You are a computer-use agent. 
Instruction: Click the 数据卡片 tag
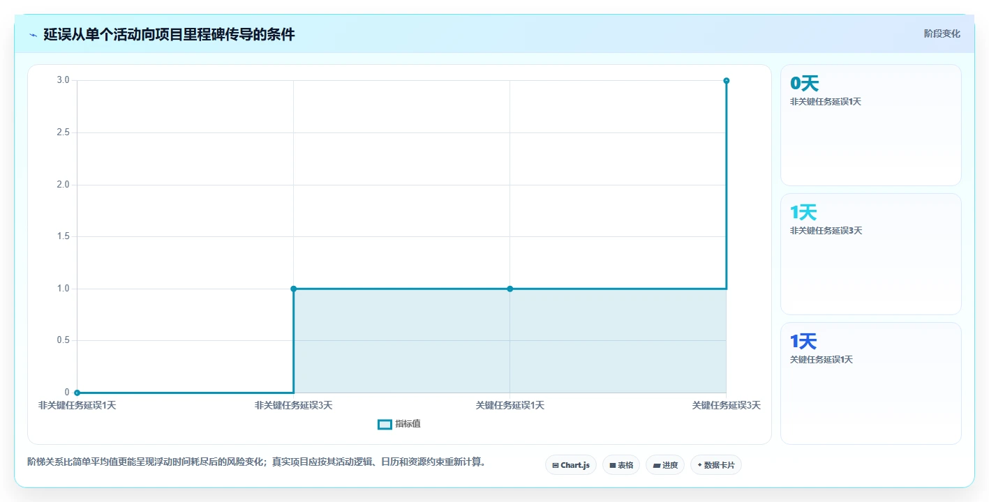(x=716, y=465)
